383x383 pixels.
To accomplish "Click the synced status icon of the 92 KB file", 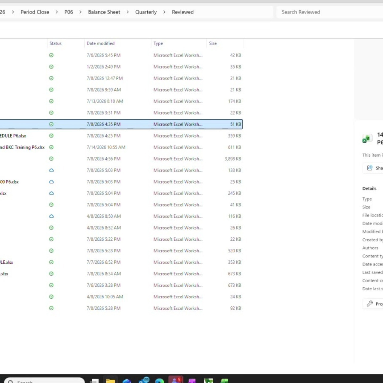I will pyautogui.click(x=51, y=308).
